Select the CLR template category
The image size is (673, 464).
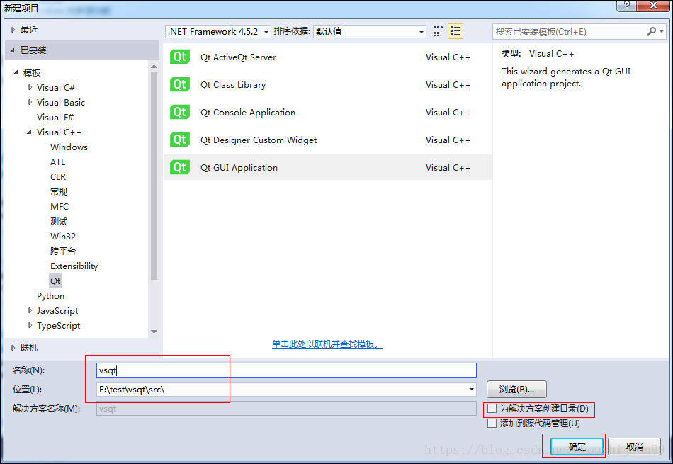58,177
